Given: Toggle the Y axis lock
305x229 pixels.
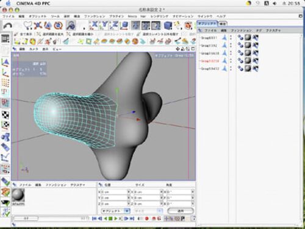Looking at the screenshot, I should tap(104, 26).
